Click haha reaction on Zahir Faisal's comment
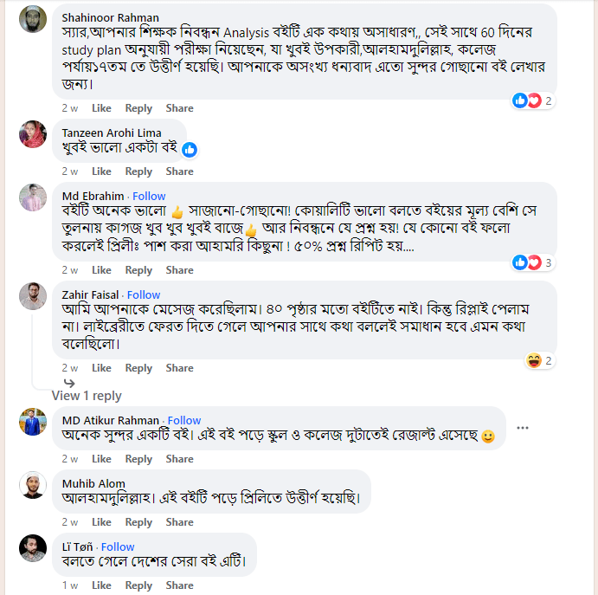The image size is (598, 595). (x=534, y=360)
